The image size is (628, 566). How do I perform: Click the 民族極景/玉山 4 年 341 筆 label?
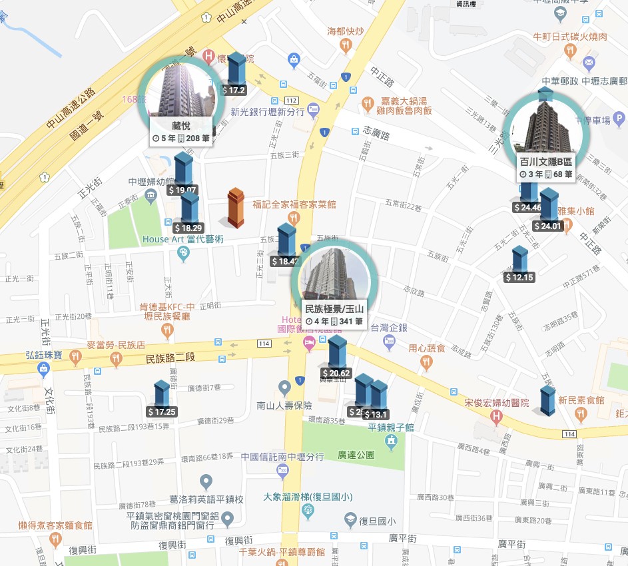[x=334, y=315]
